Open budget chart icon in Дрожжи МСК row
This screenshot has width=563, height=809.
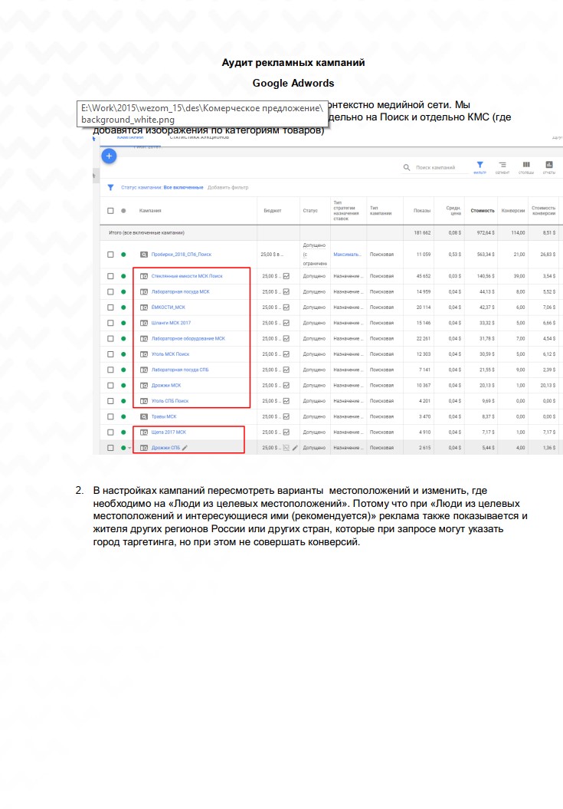point(286,386)
